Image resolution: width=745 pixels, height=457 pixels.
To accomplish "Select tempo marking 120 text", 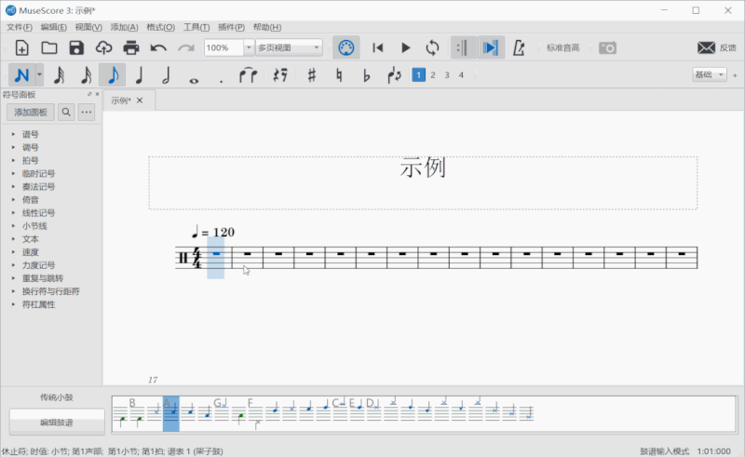I will tap(213, 232).
